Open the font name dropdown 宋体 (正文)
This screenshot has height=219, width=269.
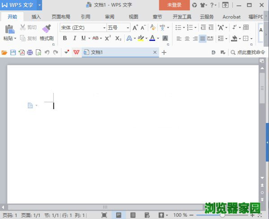pyautogui.click(x=82, y=27)
